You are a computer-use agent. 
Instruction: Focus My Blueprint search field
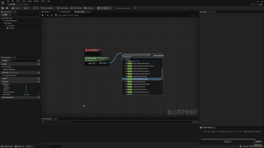23,60
